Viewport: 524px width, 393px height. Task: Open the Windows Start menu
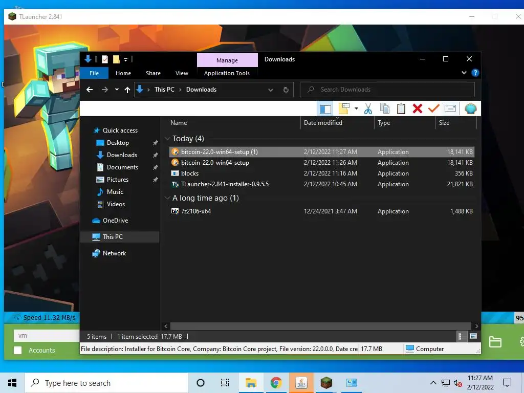(x=12, y=383)
